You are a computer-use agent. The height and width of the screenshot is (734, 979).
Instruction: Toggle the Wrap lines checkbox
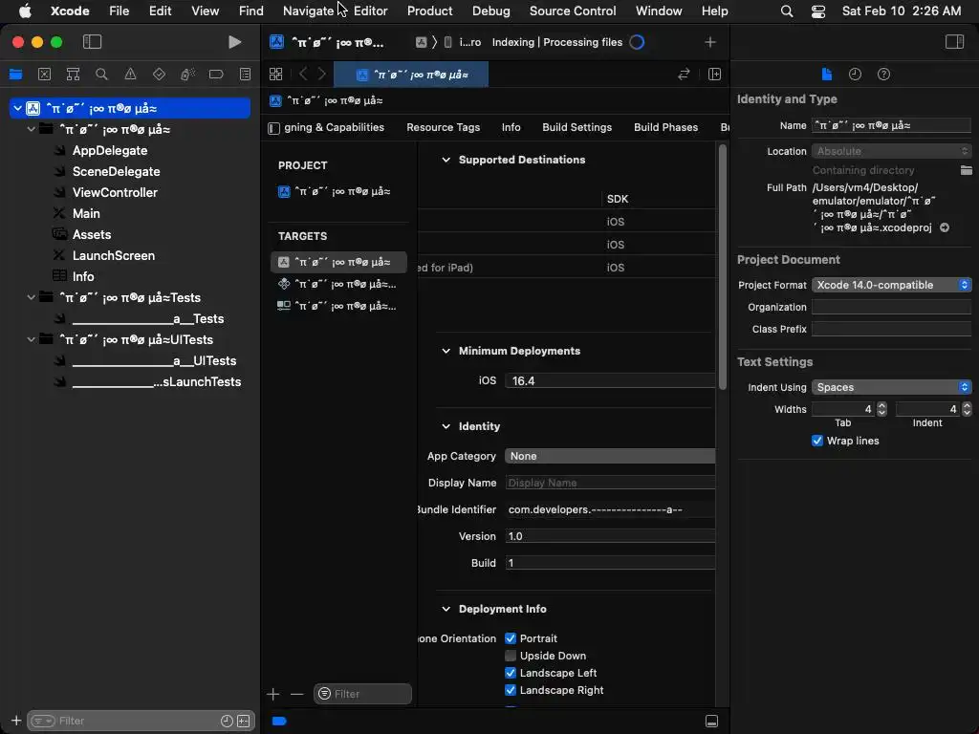817,441
